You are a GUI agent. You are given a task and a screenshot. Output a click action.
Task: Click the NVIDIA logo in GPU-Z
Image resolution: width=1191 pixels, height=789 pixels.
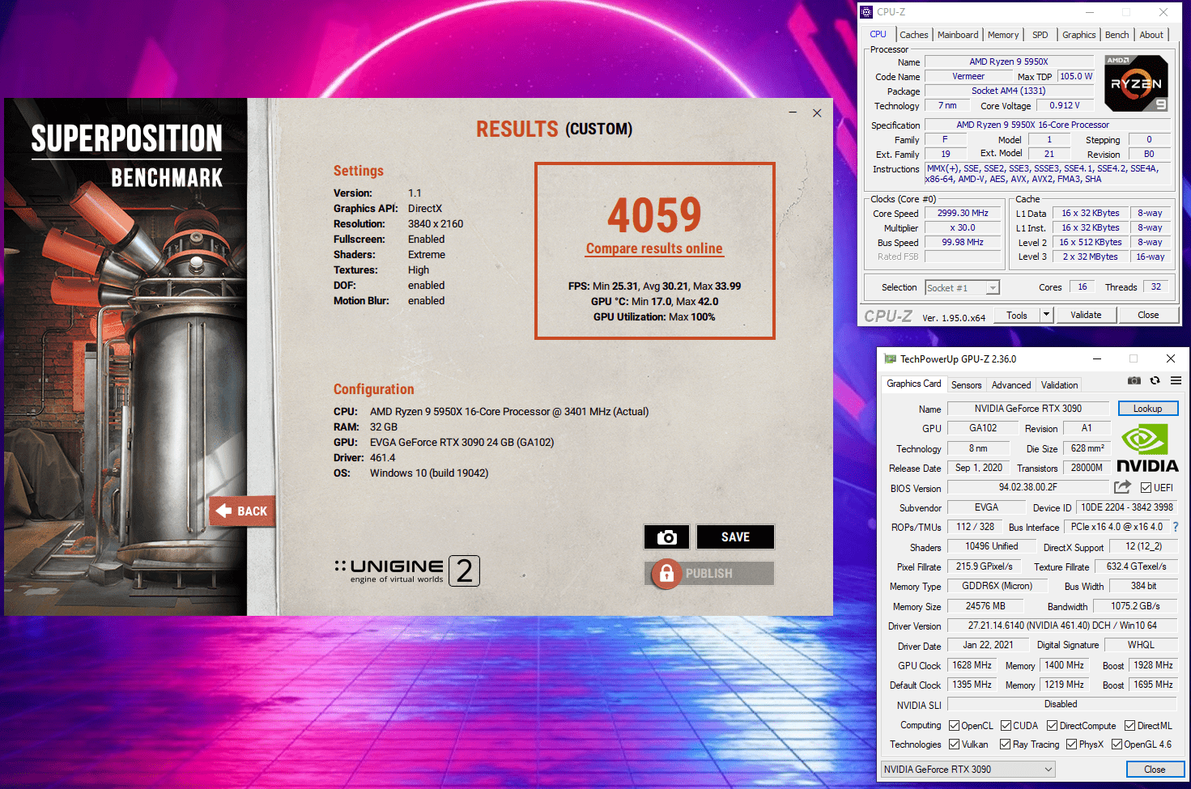pyautogui.click(x=1147, y=448)
